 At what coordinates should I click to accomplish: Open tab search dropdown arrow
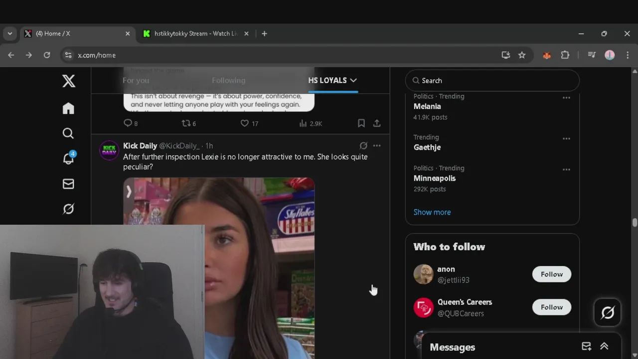tap(10, 34)
